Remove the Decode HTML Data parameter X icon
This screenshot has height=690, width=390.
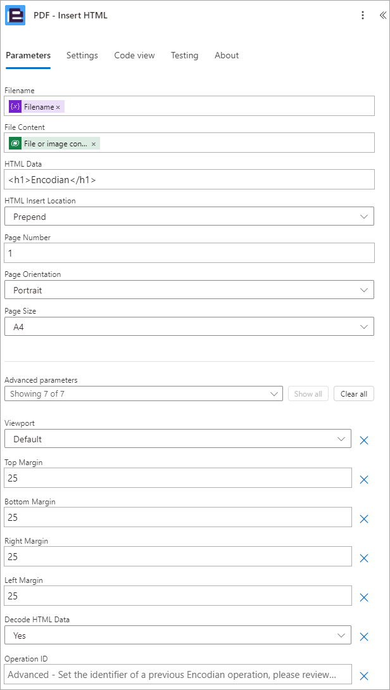pyautogui.click(x=363, y=637)
